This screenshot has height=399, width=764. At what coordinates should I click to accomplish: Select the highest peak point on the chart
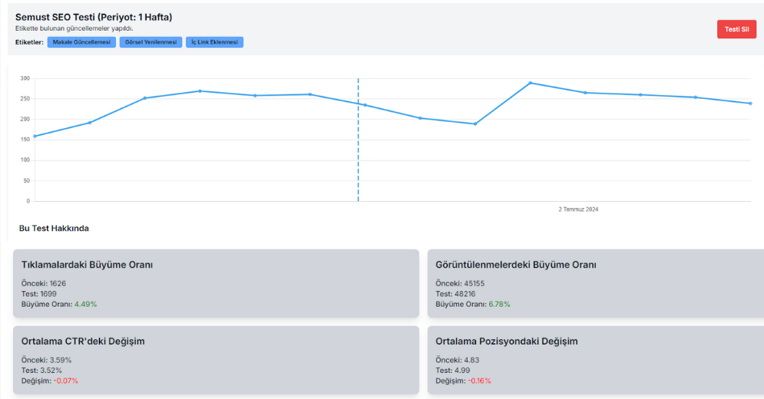530,83
